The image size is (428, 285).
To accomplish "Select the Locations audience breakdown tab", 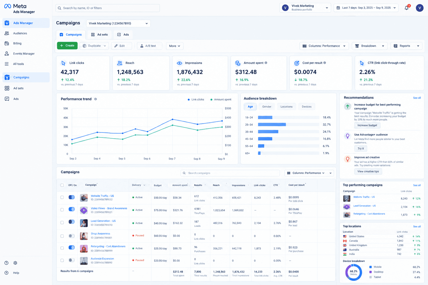I will 286,107.
